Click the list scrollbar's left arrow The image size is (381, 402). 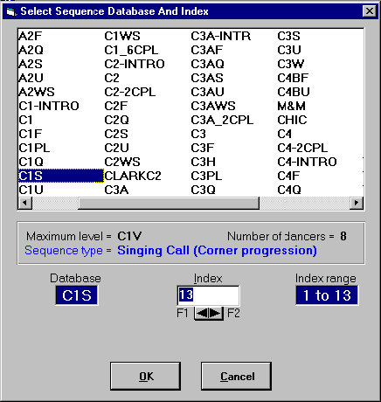[x=25, y=203]
